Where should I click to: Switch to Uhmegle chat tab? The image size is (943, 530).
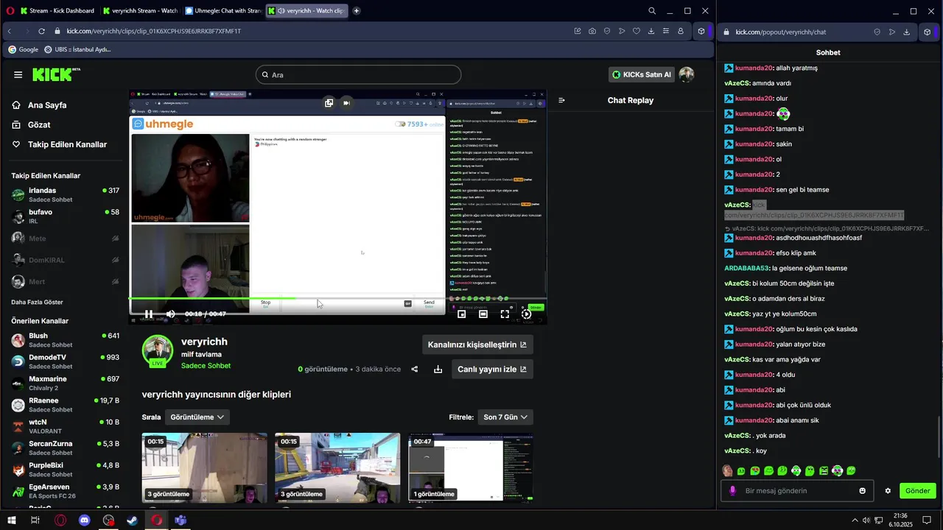[222, 10]
